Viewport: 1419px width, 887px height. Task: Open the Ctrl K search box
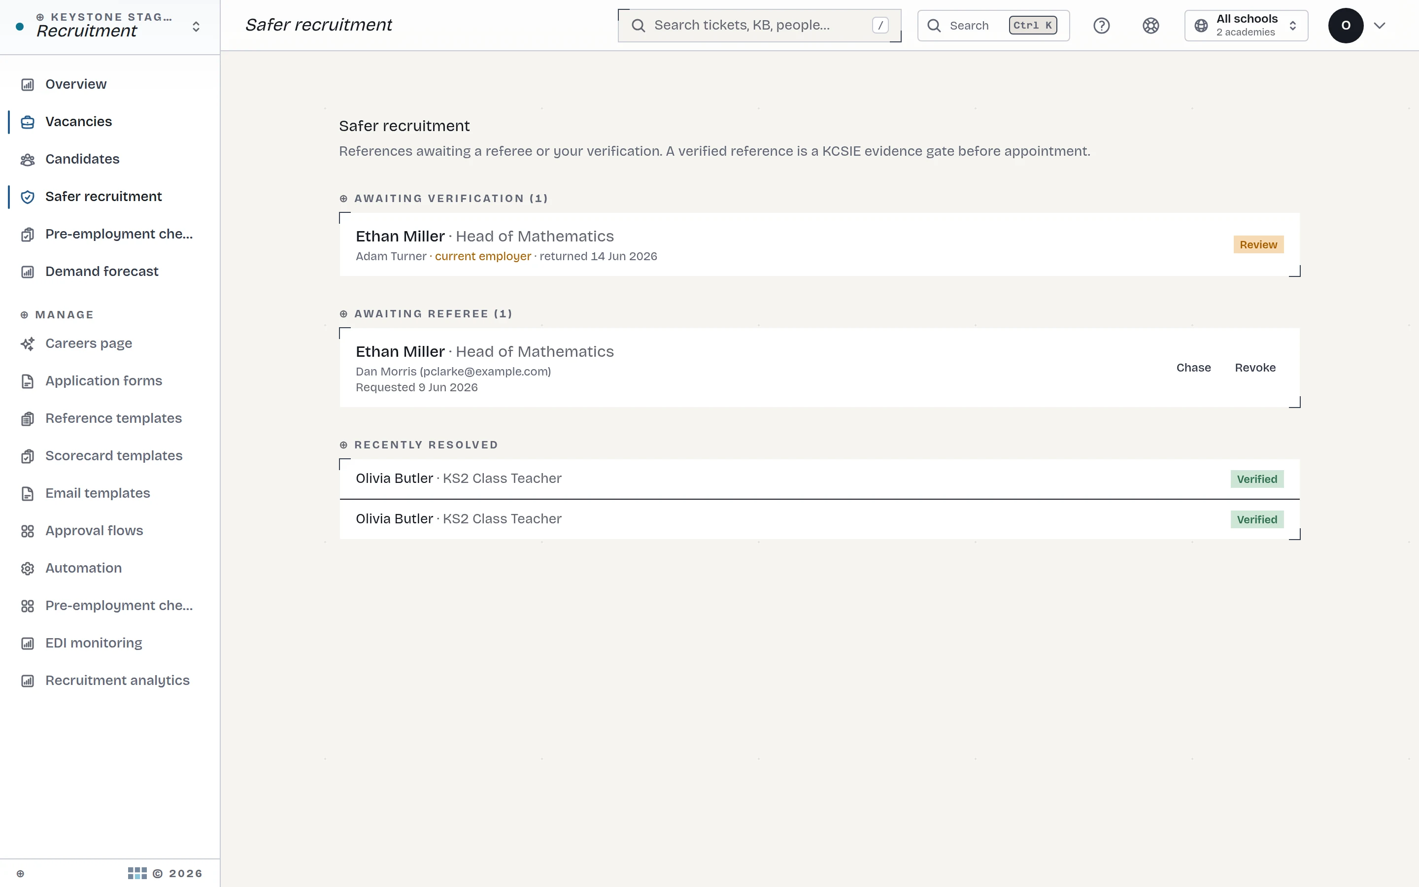click(993, 26)
